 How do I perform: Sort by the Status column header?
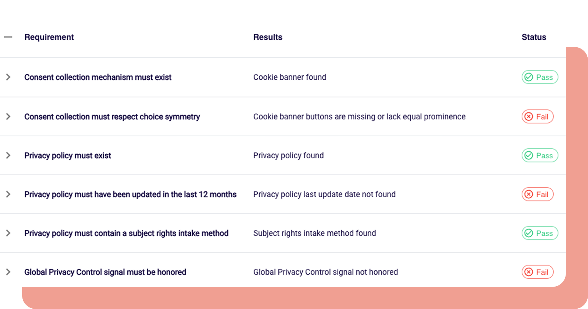click(x=534, y=37)
